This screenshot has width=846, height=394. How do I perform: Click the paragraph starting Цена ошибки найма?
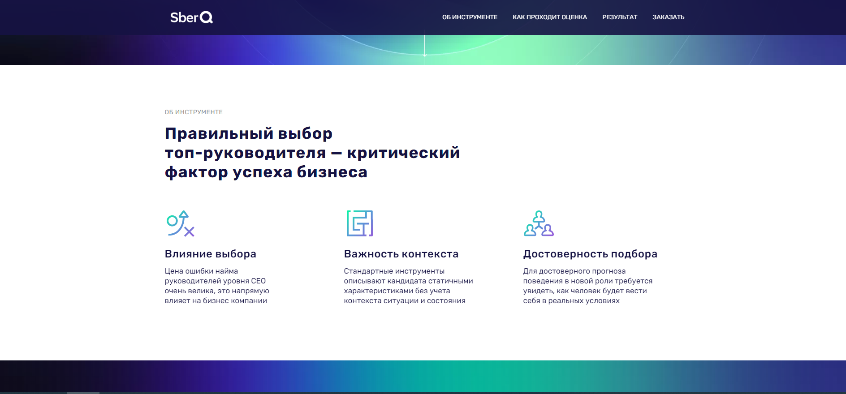pyautogui.click(x=217, y=286)
